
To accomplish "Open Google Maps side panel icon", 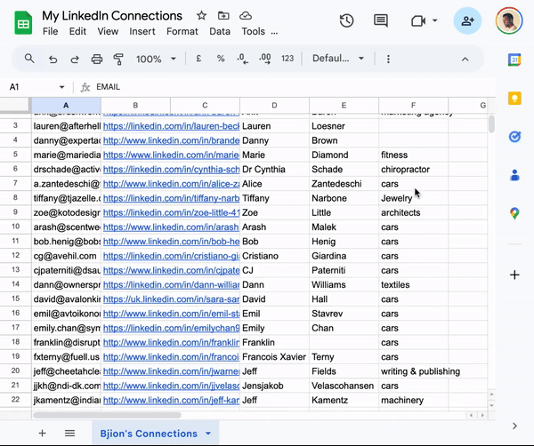I will tap(514, 214).
